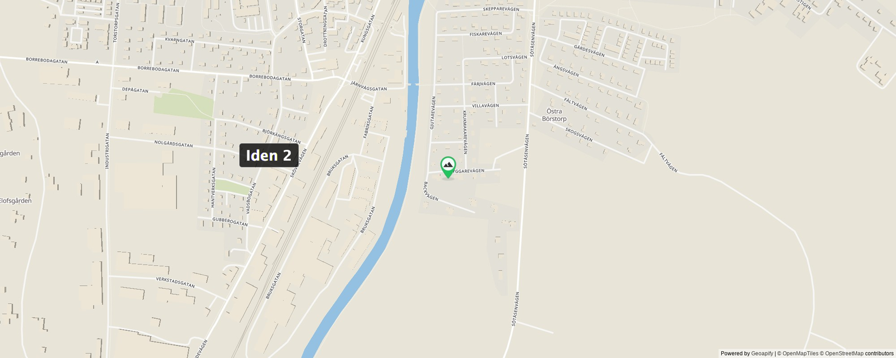This screenshot has height=358, width=896.
Task: Click the Fiskarevägen street label
Action: [x=486, y=34]
